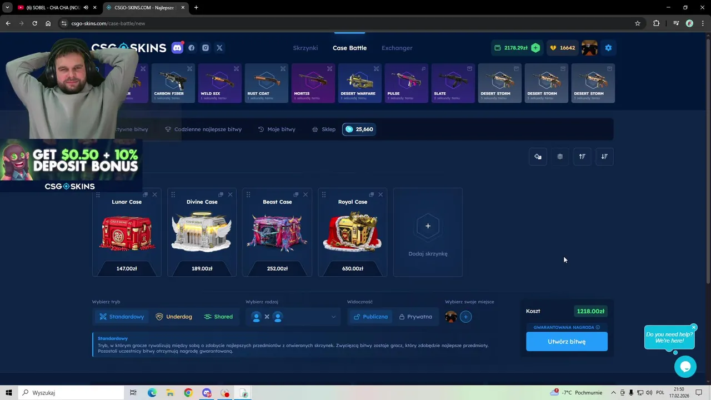
Task: Click the Desert Warfare drop in live feed
Action: (x=359, y=83)
